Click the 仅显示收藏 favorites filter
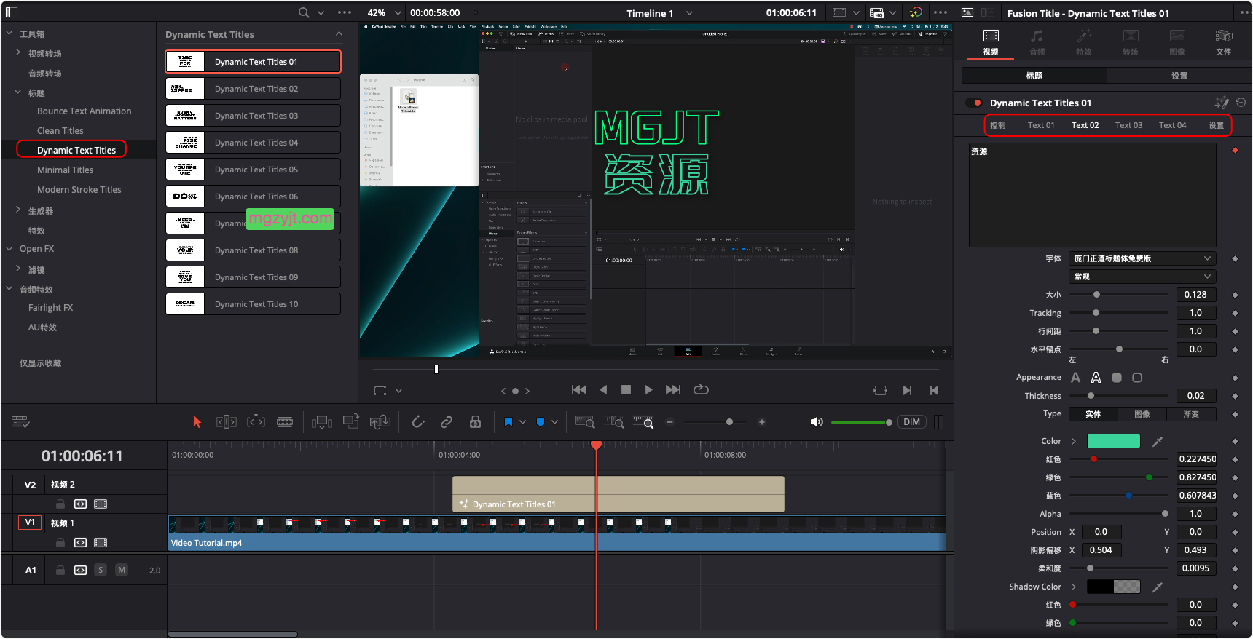This screenshot has height=639, width=1253. coord(40,363)
